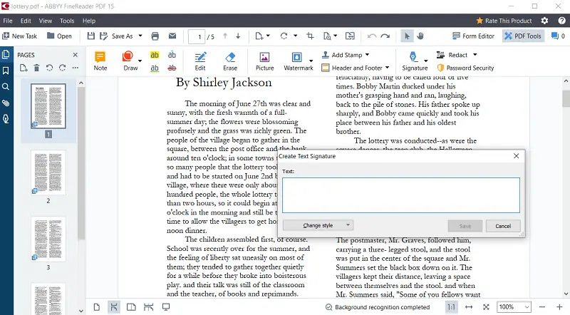Zoom in using the plus button
This screenshot has height=315, width=570.
pos(559,307)
